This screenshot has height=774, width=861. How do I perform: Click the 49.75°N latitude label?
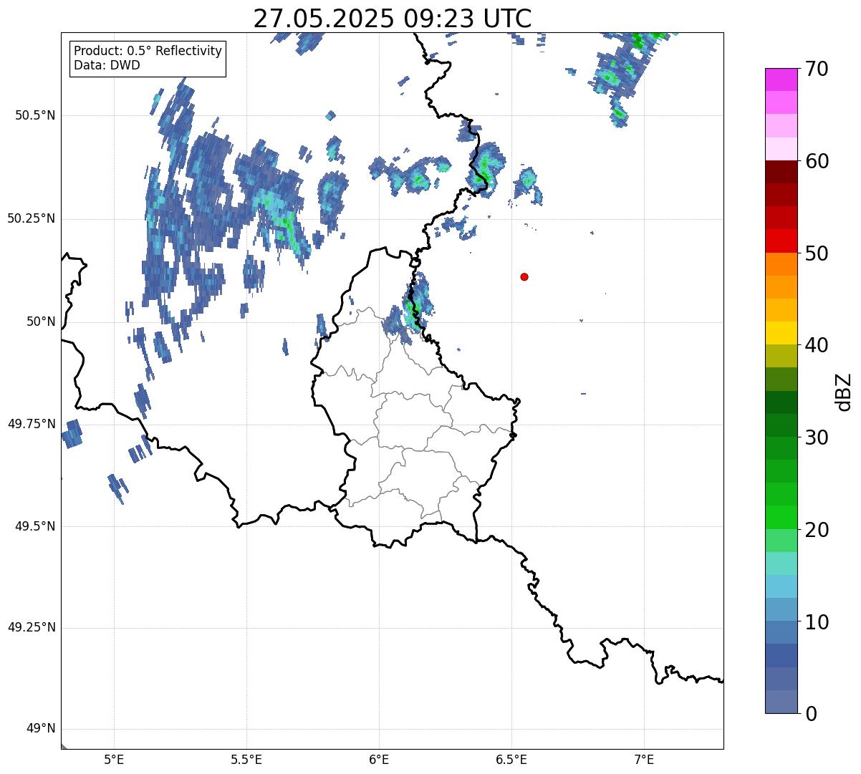[31, 424]
